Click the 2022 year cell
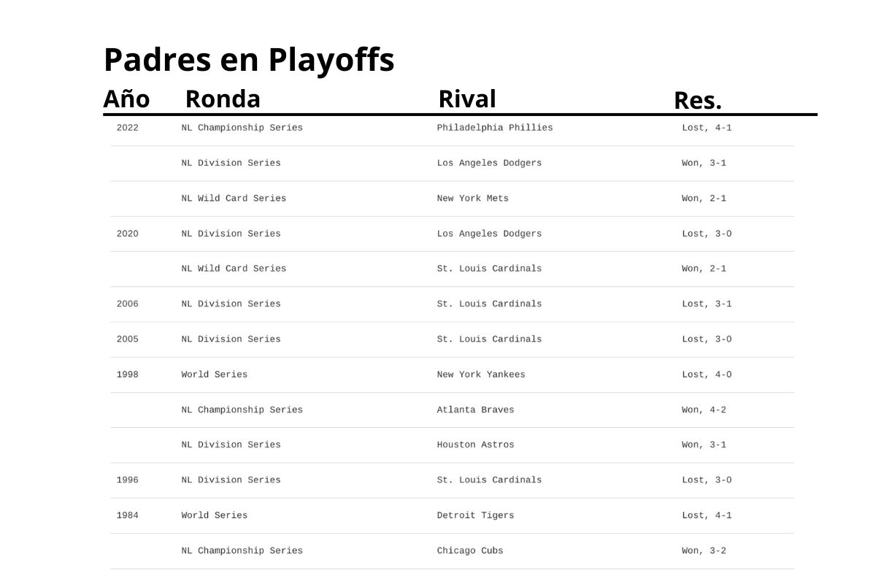876x584 pixels. (x=127, y=128)
